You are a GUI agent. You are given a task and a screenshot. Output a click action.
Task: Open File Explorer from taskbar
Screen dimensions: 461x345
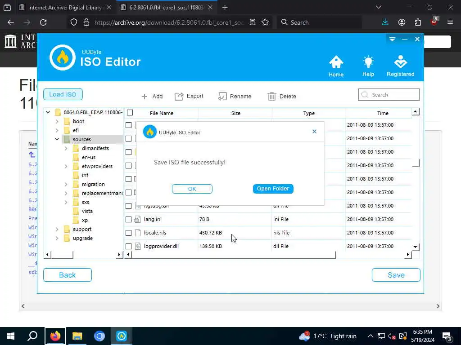coord(77,336)
